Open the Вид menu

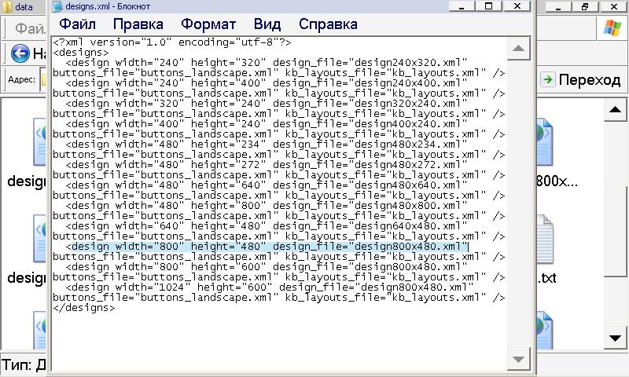coord(267,24)
